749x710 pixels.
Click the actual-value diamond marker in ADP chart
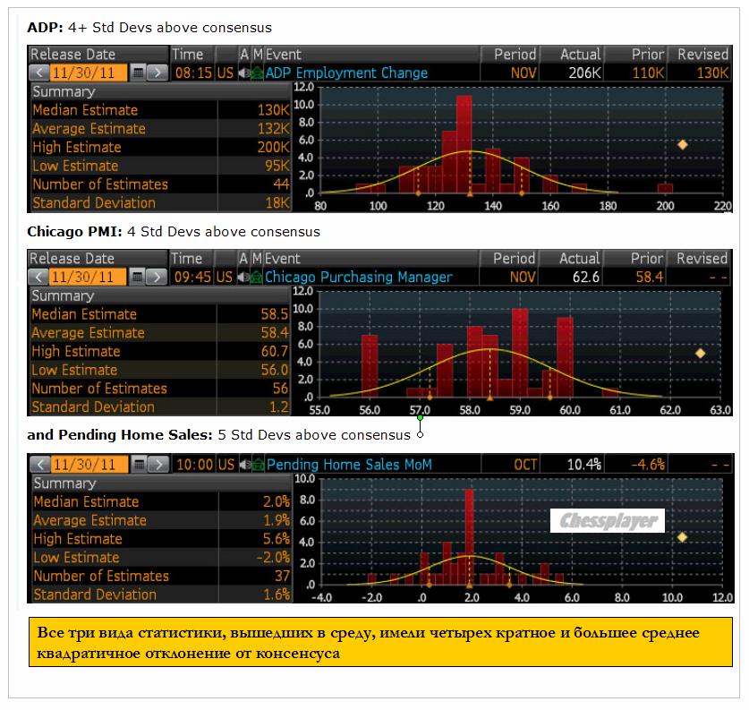[x=682, y=144]
